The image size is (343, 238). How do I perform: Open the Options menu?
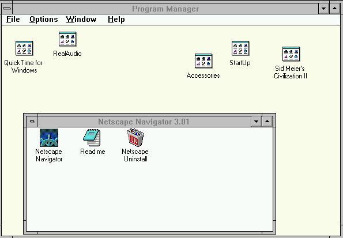[x=44, y=19]
